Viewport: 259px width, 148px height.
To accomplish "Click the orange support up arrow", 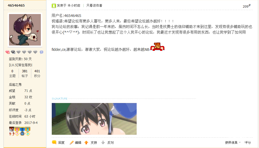I will [86, 142].
